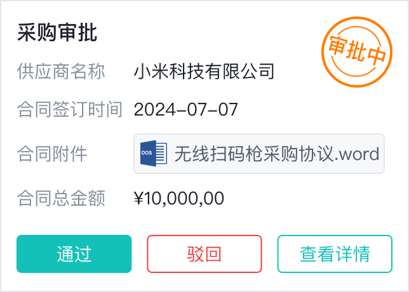Open 查看详情 to view details
409x292 pixels.
pyautogui.click(x=335, y=254)
